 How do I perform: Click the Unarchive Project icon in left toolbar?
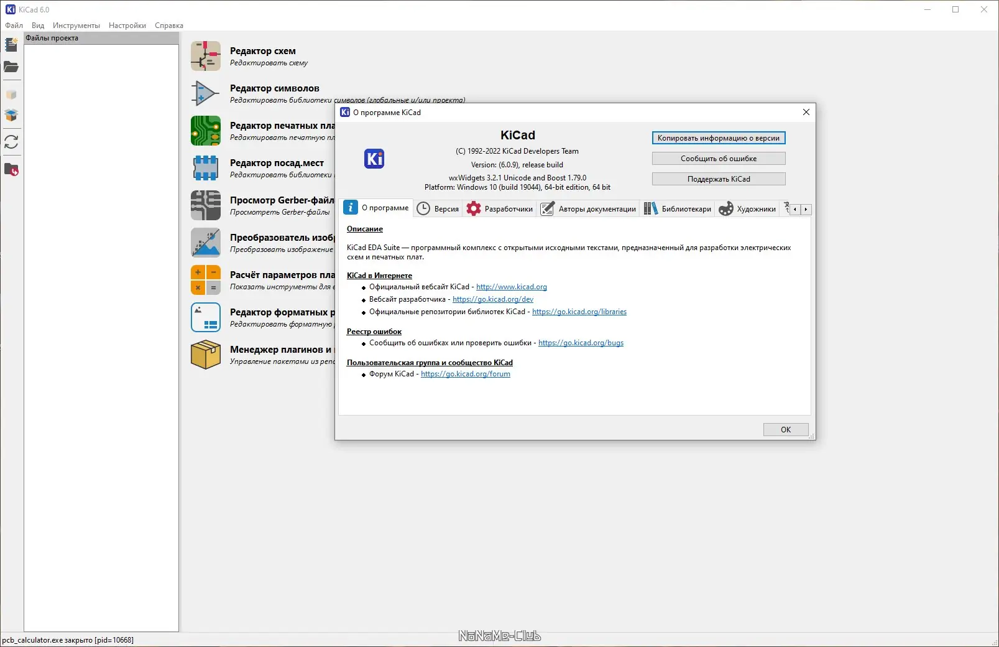click(11, 115)
